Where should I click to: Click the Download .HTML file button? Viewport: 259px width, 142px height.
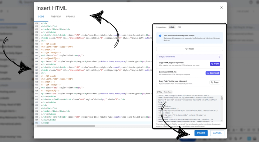pos(213,73)
